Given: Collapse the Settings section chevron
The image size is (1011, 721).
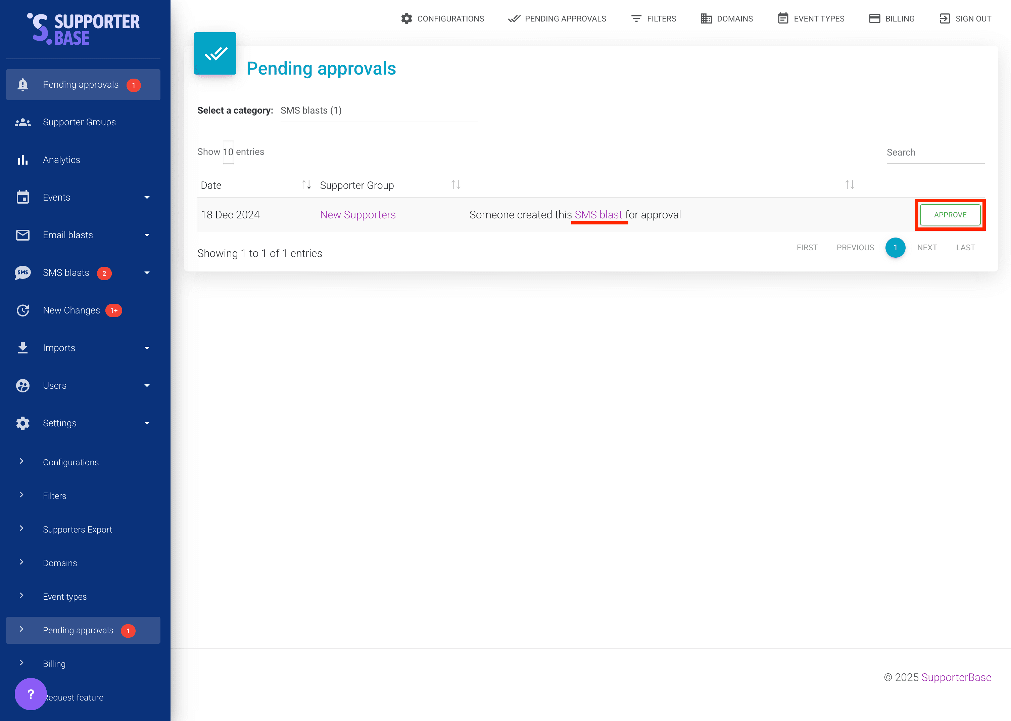Looking at the screenshot, I should coord(147,423).
